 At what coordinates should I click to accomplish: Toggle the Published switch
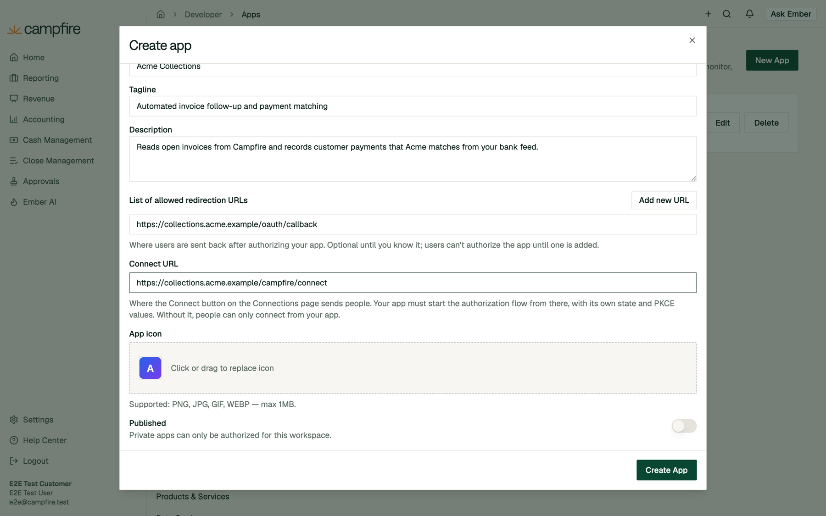[x=684, y=426]
